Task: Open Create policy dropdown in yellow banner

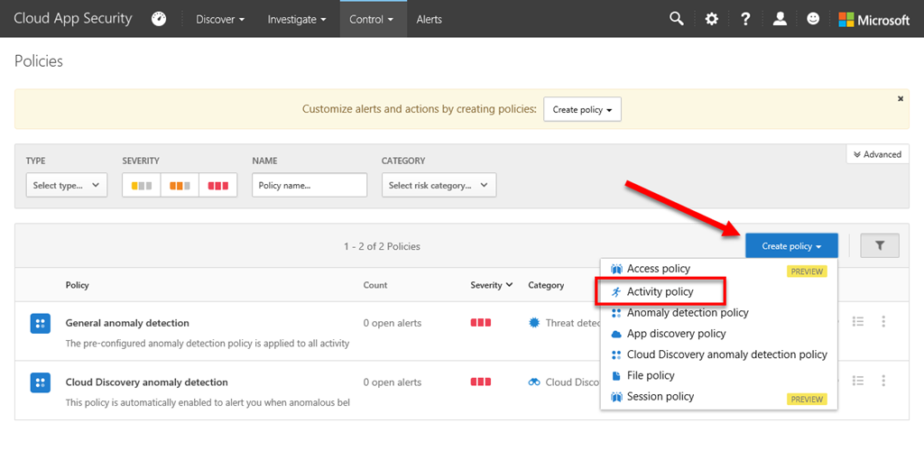Action: [x=582, y=110]
